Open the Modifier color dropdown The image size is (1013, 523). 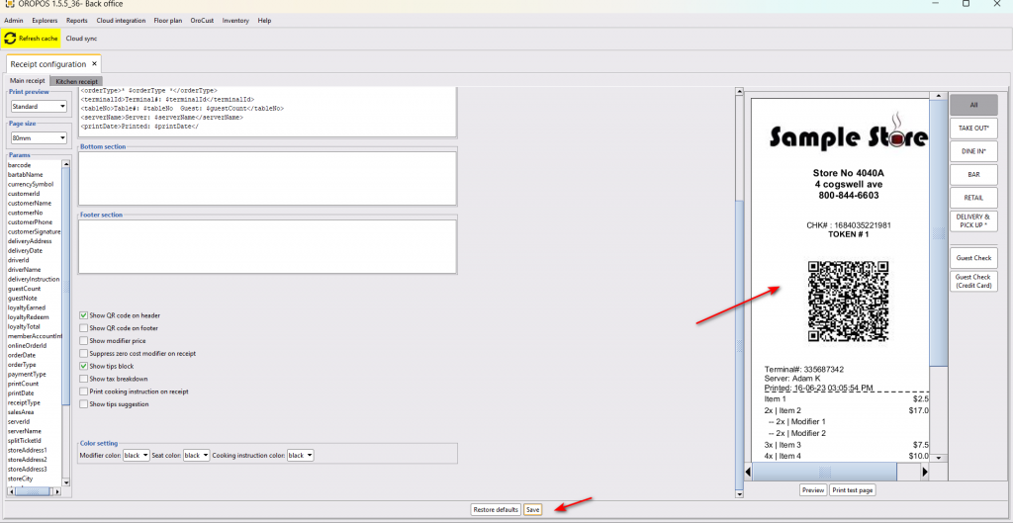137,455
